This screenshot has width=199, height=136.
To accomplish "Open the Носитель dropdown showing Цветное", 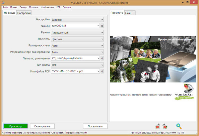I will point(77,39).
